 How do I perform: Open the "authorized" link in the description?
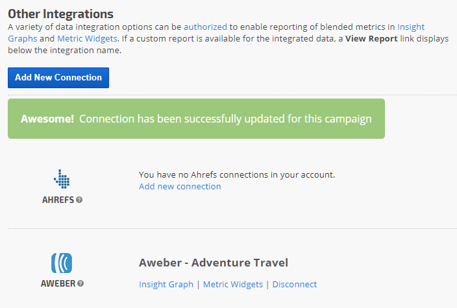(205, 27)
